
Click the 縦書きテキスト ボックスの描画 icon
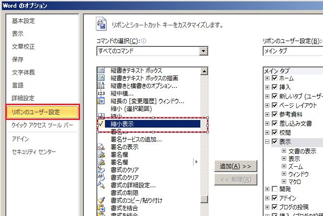pyautogui.click(x=101, y=78)
